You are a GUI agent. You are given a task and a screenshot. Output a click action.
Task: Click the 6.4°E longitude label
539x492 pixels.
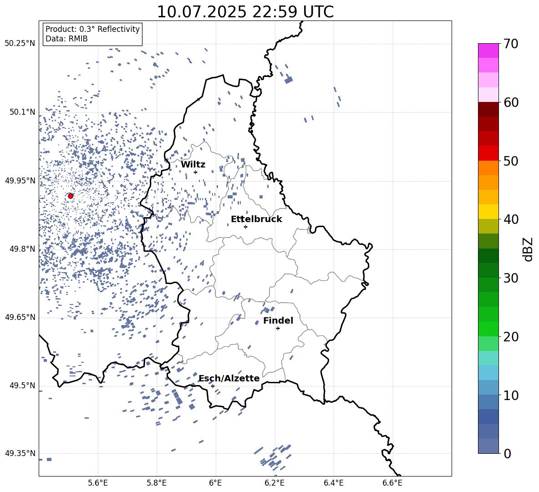click(333, 483)
